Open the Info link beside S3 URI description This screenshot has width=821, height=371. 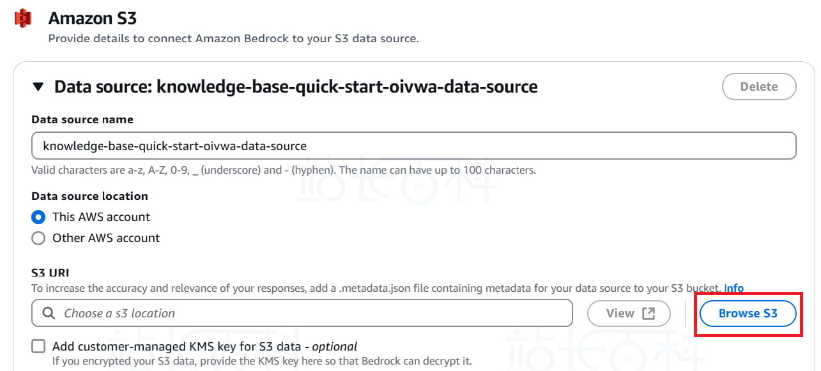(x=733, y=288)
